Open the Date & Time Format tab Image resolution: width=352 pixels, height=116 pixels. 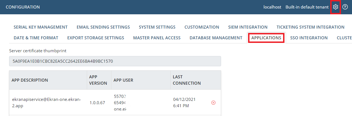click(36, 38)
